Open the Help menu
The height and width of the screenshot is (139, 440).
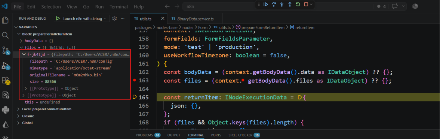(139, 6)
